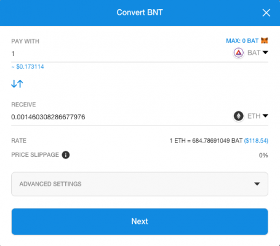Open the BAT token dropdown arrow

(265, 52)
